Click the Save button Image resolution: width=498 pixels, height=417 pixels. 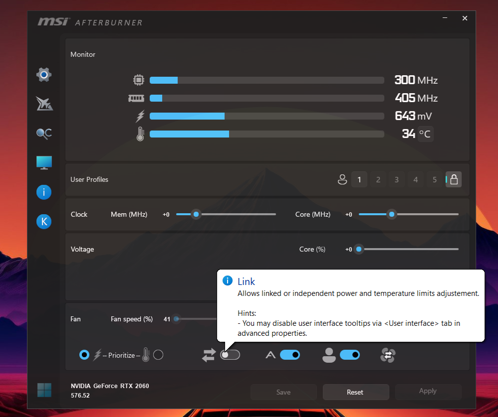point(283,392)
